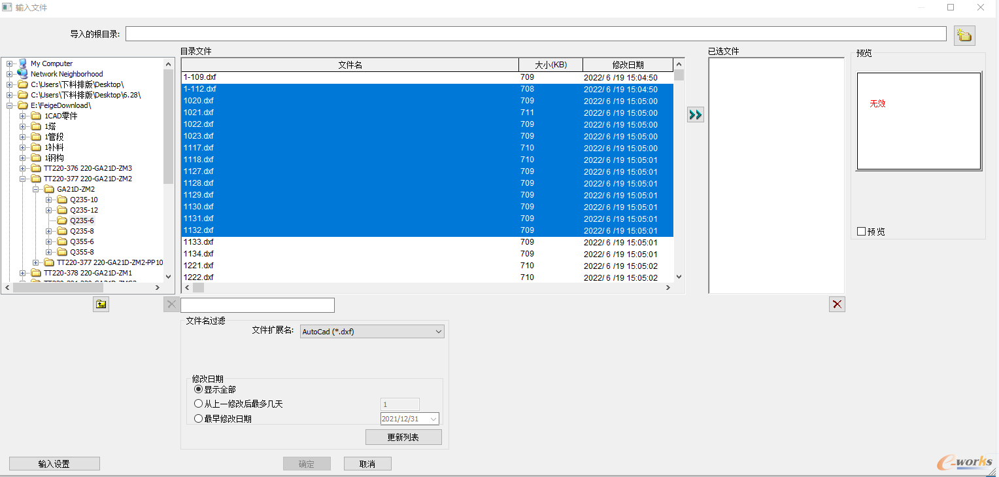999x477 pixels.
Task: Select 从上一修改后最多几天 radio option
Action: tap(199, 404)
